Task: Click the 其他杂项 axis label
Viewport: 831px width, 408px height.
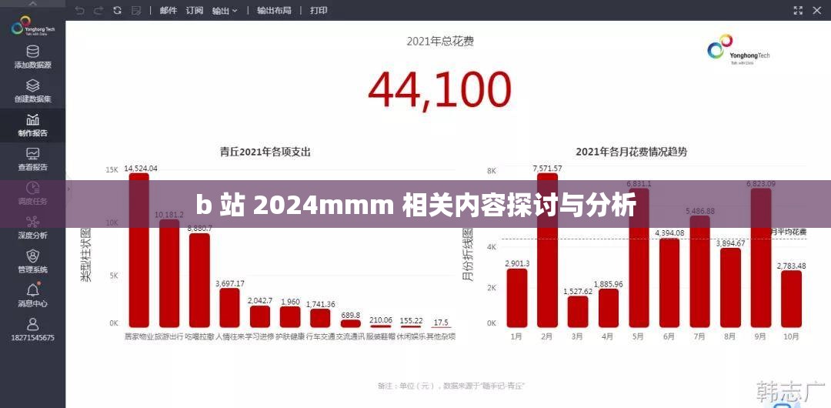Action: pos(441,336)
